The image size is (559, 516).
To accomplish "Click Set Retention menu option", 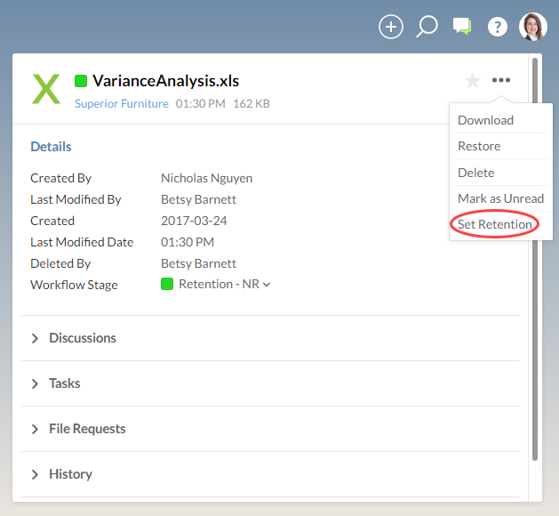I will (x=495, y=224).
